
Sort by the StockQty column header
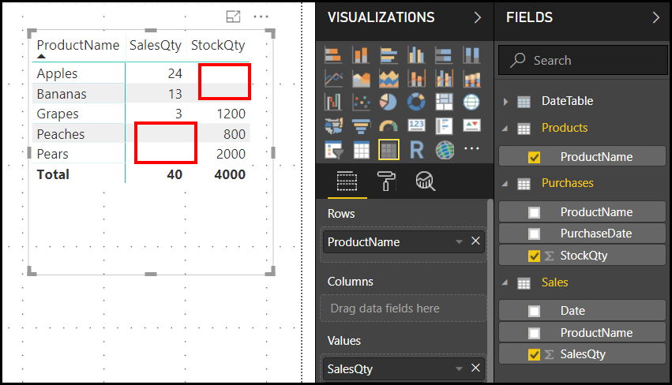click(x=218, y=45)
